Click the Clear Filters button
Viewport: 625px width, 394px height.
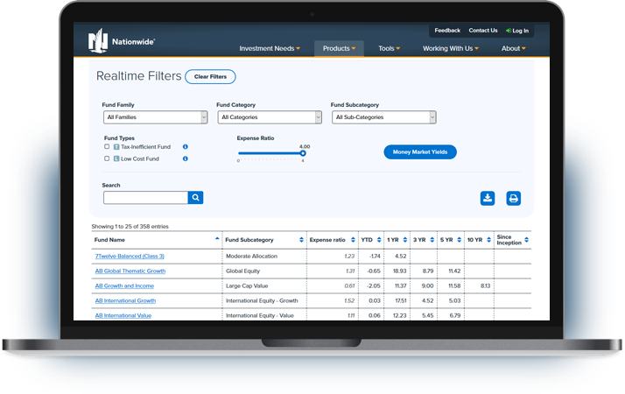click(x=210, y=77)
